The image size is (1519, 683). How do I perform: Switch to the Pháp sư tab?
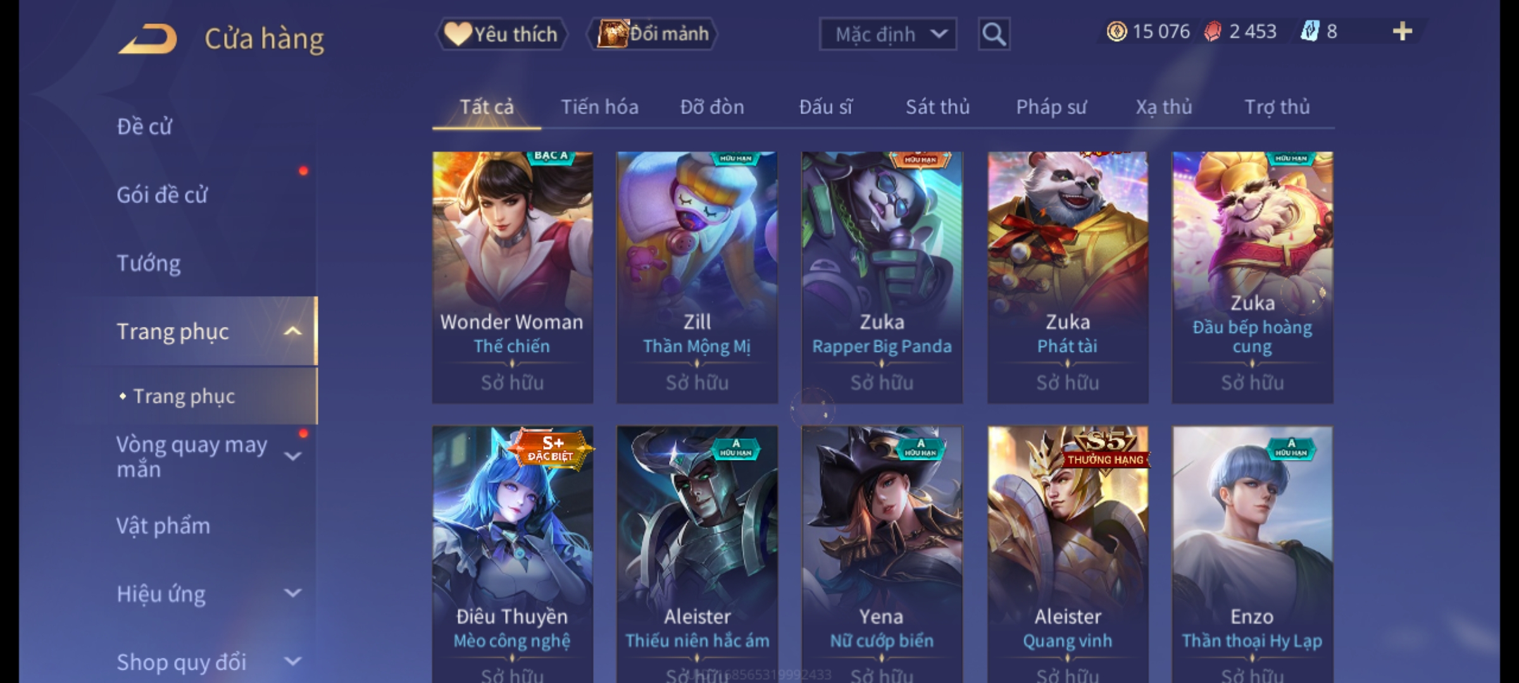coord(1051,107)
